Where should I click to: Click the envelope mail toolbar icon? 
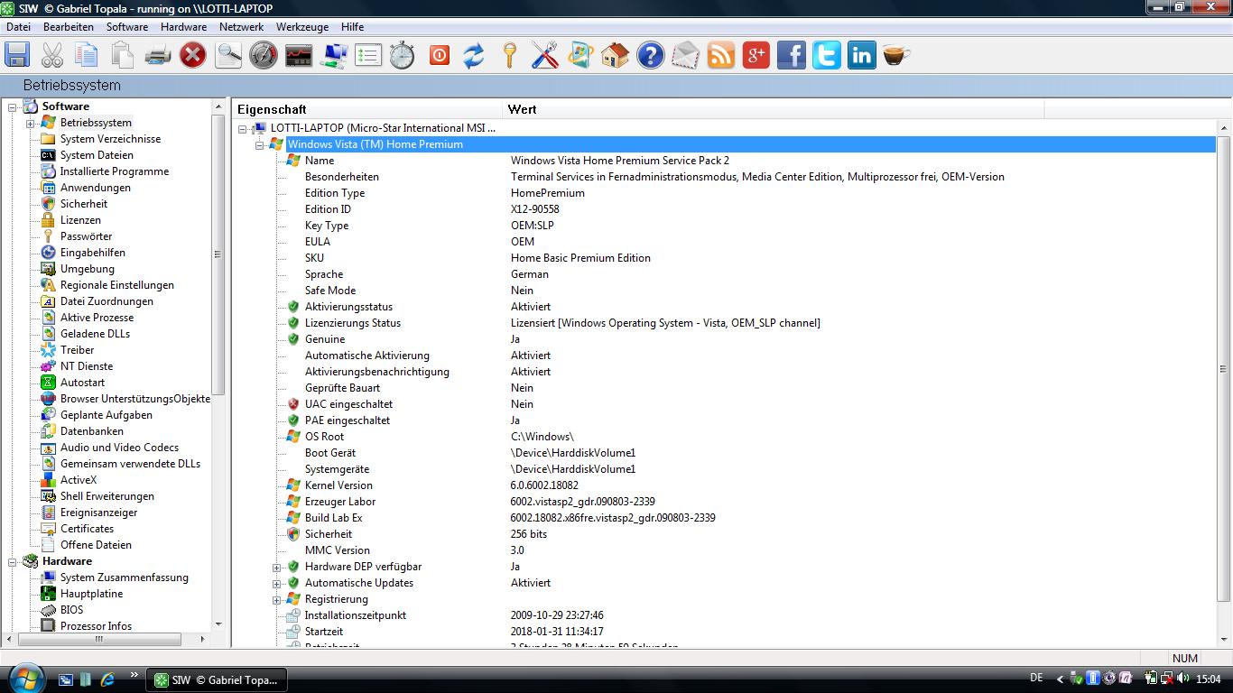pyautogui.click(x=685, y=55)
